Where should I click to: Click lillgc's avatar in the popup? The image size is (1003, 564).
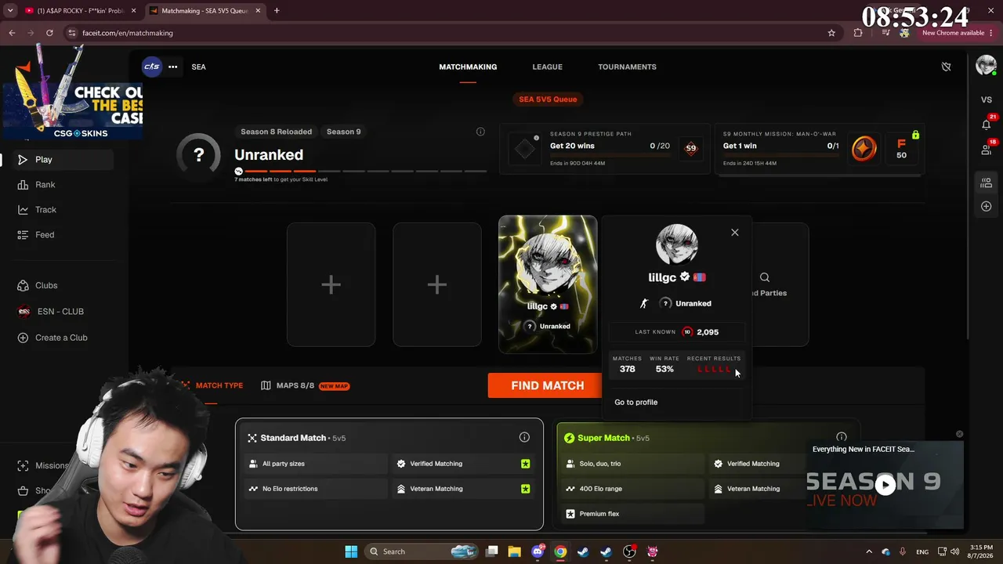coord(676,244)
